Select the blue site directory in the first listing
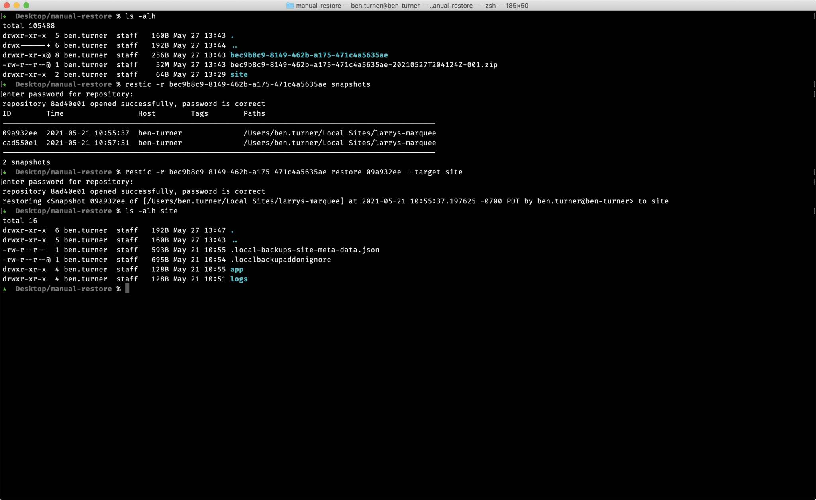 (239, 74)
